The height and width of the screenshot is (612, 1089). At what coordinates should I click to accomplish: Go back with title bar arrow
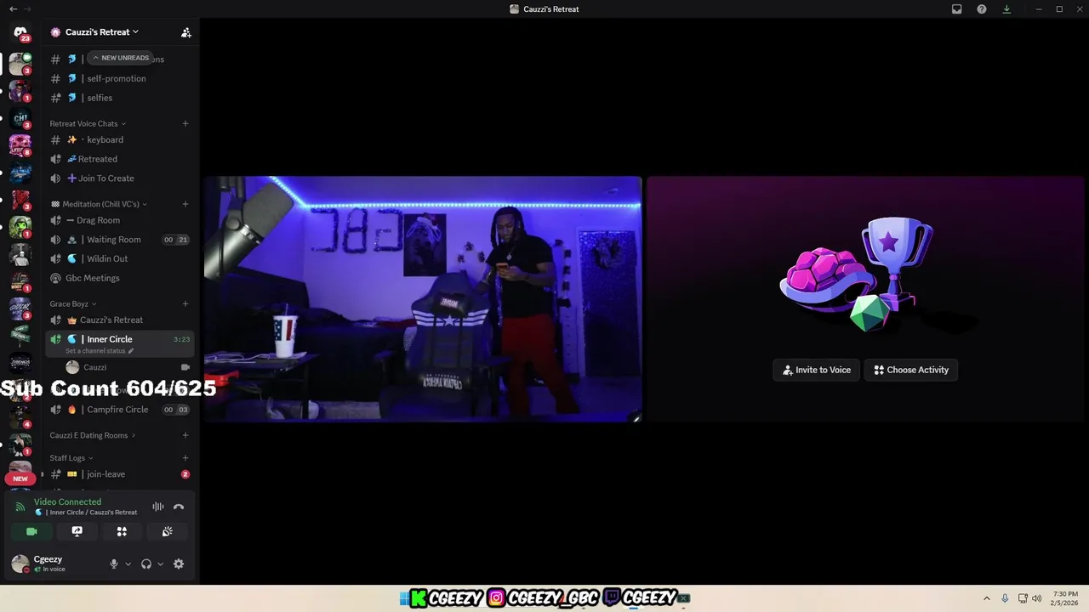pyautogui.click(x=13, y=9)
